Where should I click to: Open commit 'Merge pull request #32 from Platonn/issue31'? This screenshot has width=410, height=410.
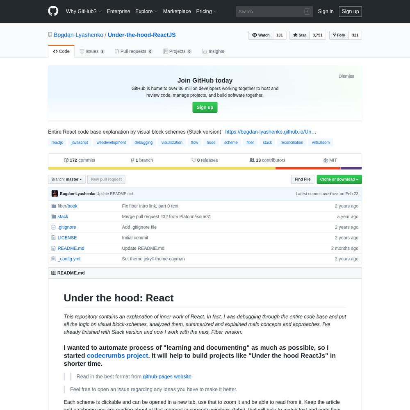click(166, 216)
